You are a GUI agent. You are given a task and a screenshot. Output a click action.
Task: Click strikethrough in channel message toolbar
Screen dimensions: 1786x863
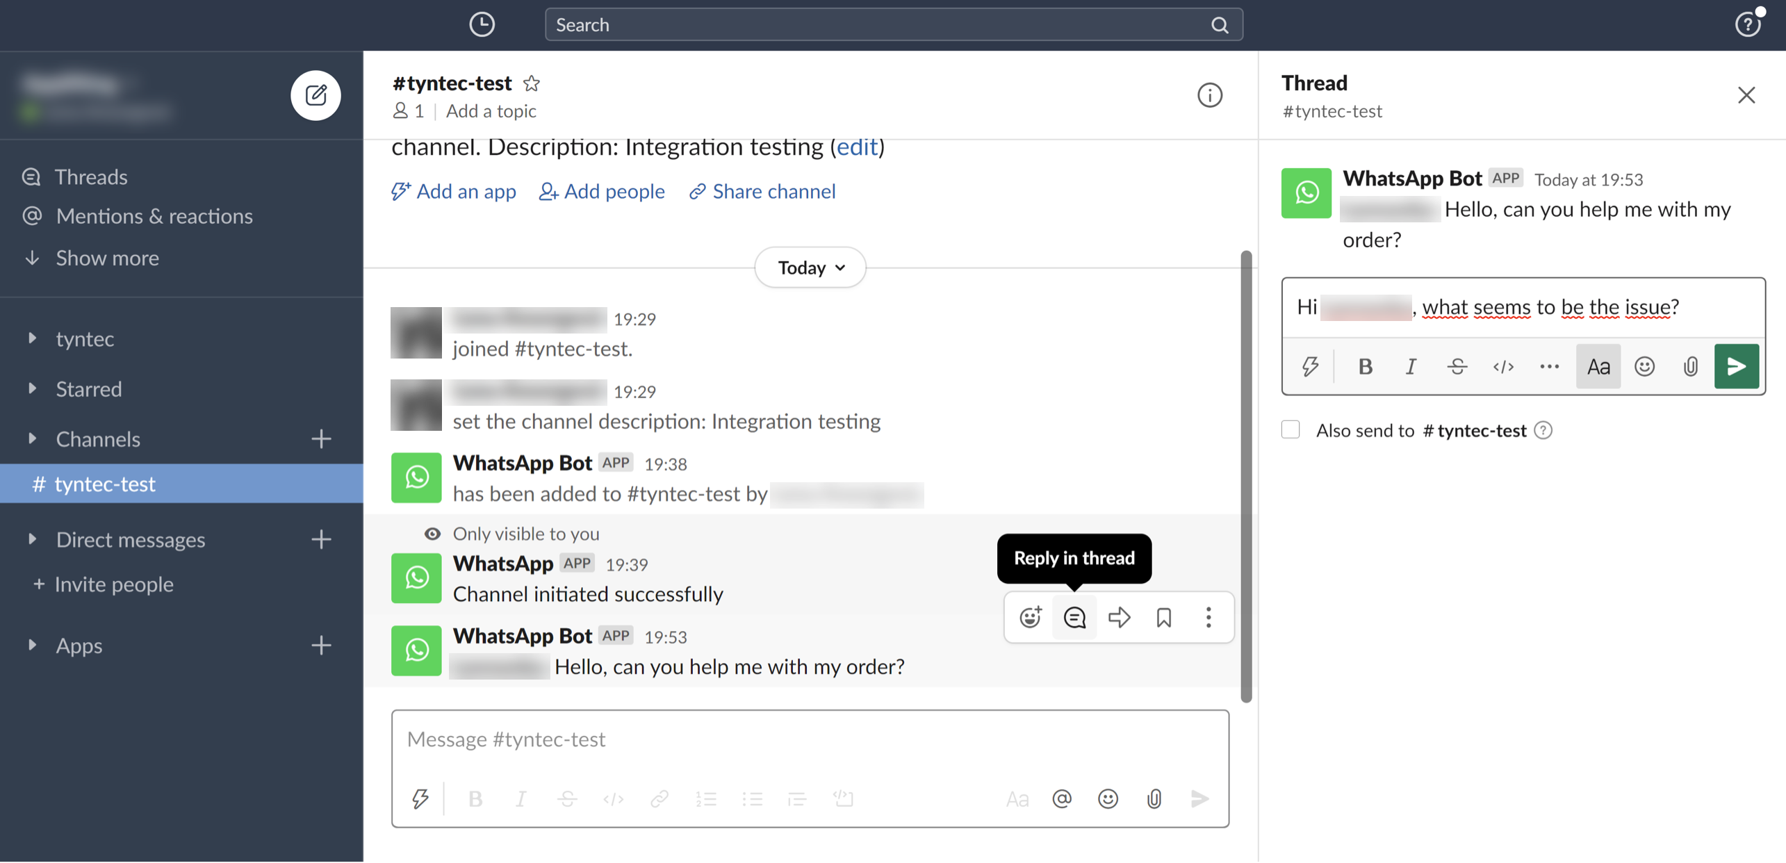567,798
